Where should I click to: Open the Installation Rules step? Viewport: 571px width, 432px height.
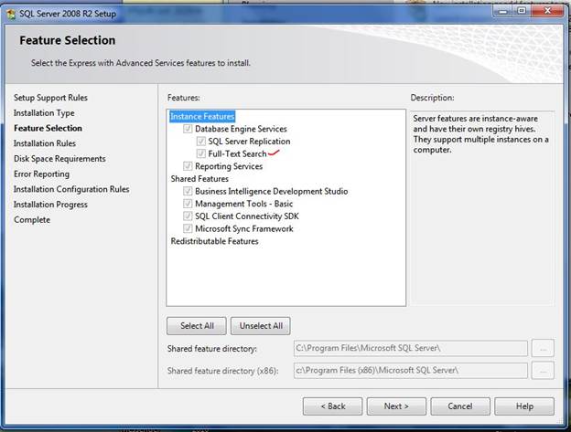click(x=45, y=143)
